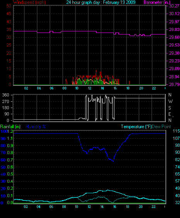Click the 12 hour marker on wind graph

coord(89,88)
